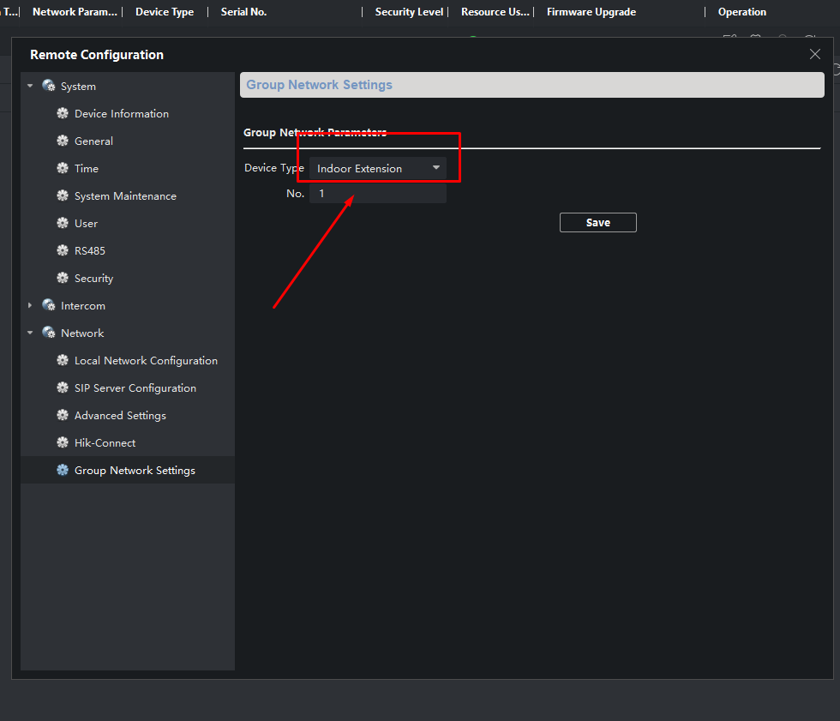Click the gear icon beside General
Image resolution: width=840 pixels, height=721 pixels.
click(x=63, y=141)
